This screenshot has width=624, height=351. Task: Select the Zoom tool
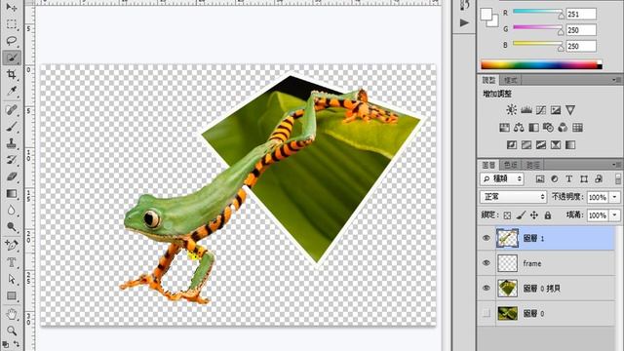pyautogui.click(x=12, y=331)
